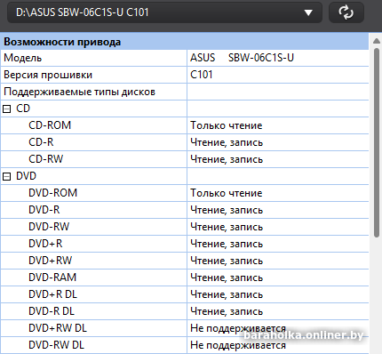Image resolution: width=382 pixels, height=354 pixels.
Task: Select the 'Версия прошивки' row
Action: (x=185, y=75)
